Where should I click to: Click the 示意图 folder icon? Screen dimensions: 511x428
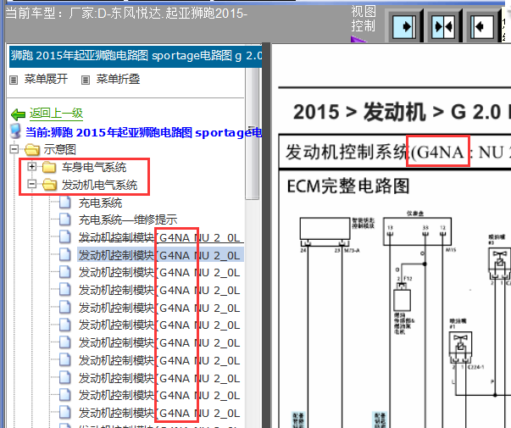pos(32,150)
